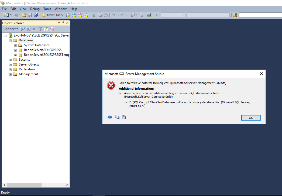
Task: Refresh the Object Explorer tree
Action: click(x=46, y=29)
